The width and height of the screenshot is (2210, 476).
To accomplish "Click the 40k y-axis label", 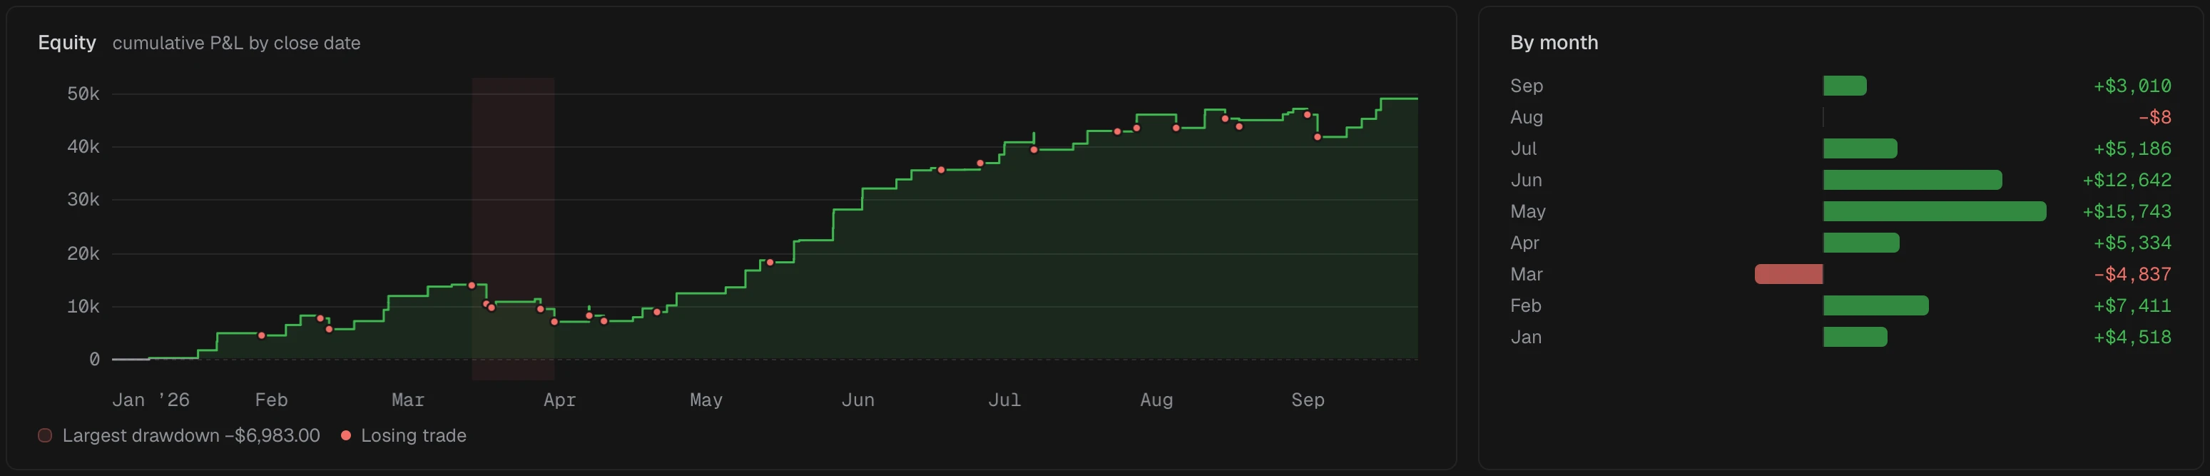I will coord(83,148).
